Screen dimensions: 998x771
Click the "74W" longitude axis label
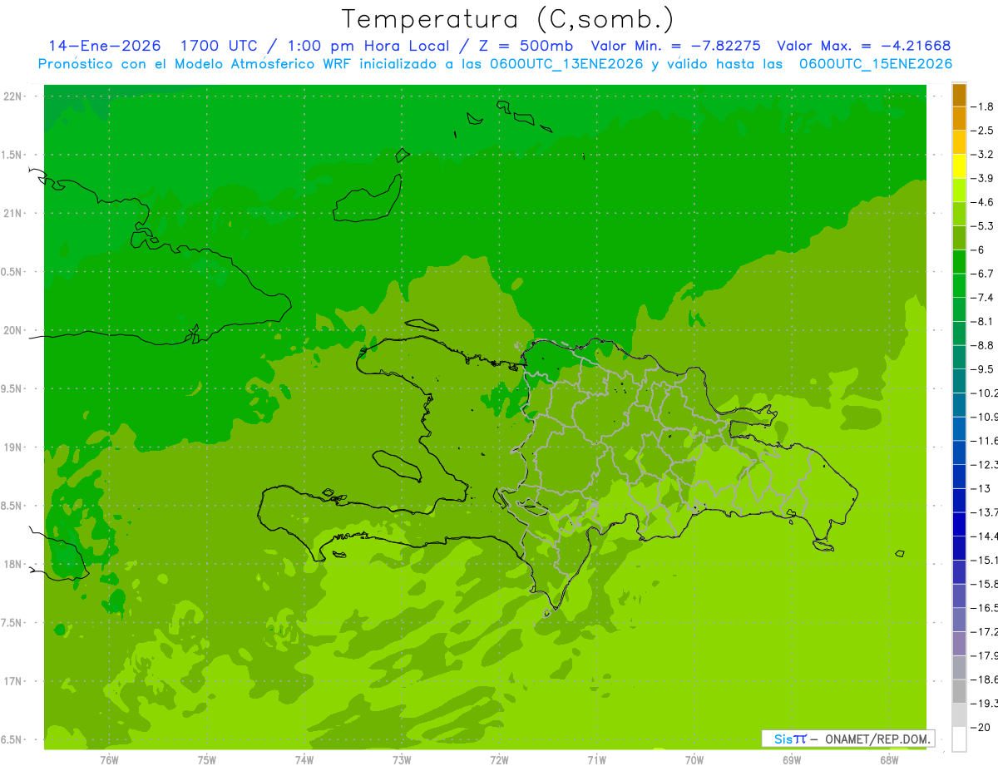tap(304, 759)
